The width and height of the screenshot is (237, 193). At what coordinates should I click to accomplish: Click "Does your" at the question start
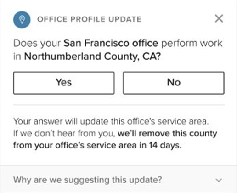(37, 43)
